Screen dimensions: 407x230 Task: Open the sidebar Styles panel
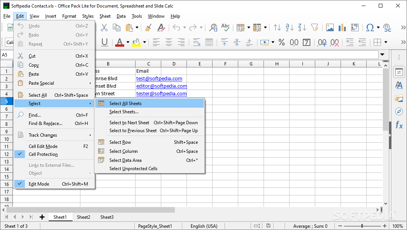pos(399,85)
